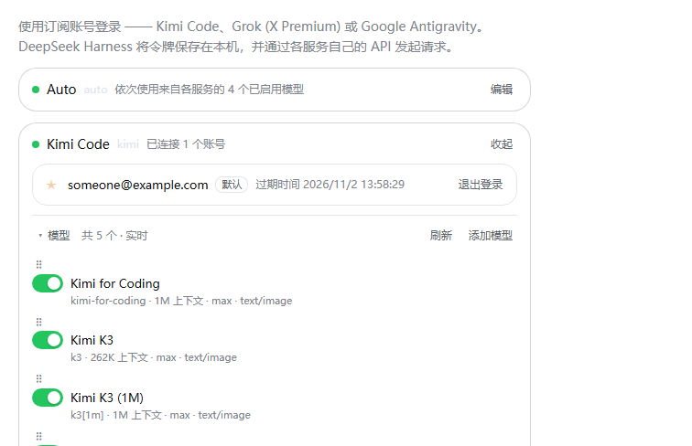Click the Kimi K3 (1M) model name
The width and height of the screenshot is (692, 446).
[x=107, y=398]
